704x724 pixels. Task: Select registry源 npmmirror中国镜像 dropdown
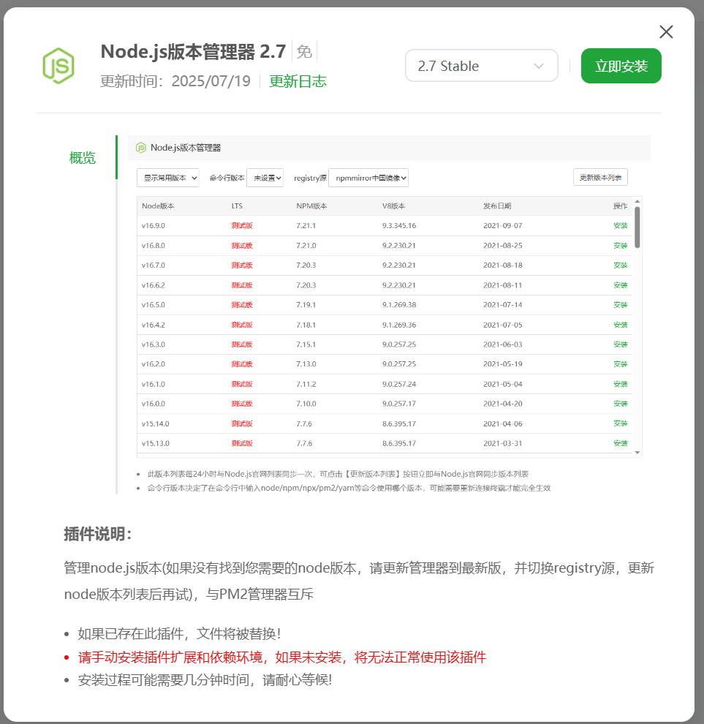point(368,178)
